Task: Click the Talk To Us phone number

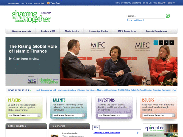Action: 159,3
